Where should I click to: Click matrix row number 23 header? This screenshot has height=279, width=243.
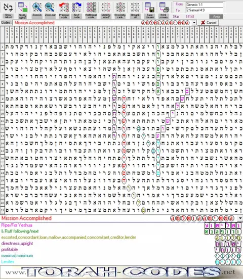pyautogui.click(x=3, y=210)
